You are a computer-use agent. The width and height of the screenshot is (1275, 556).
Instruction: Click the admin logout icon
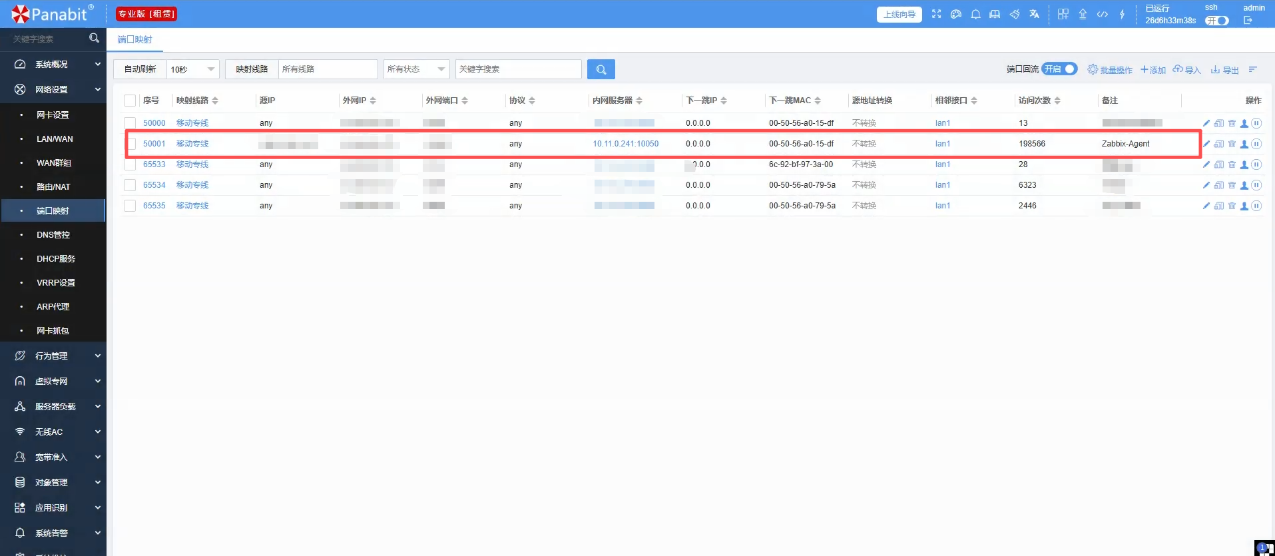[x=1248, y=21]
